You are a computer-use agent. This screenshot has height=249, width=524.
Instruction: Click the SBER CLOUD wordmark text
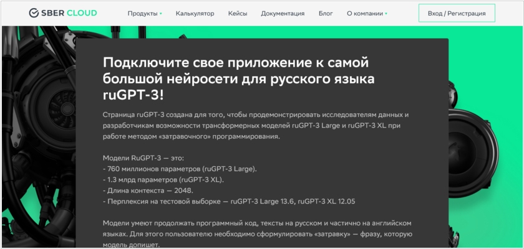pyautogui.click(x=69, y=13)
